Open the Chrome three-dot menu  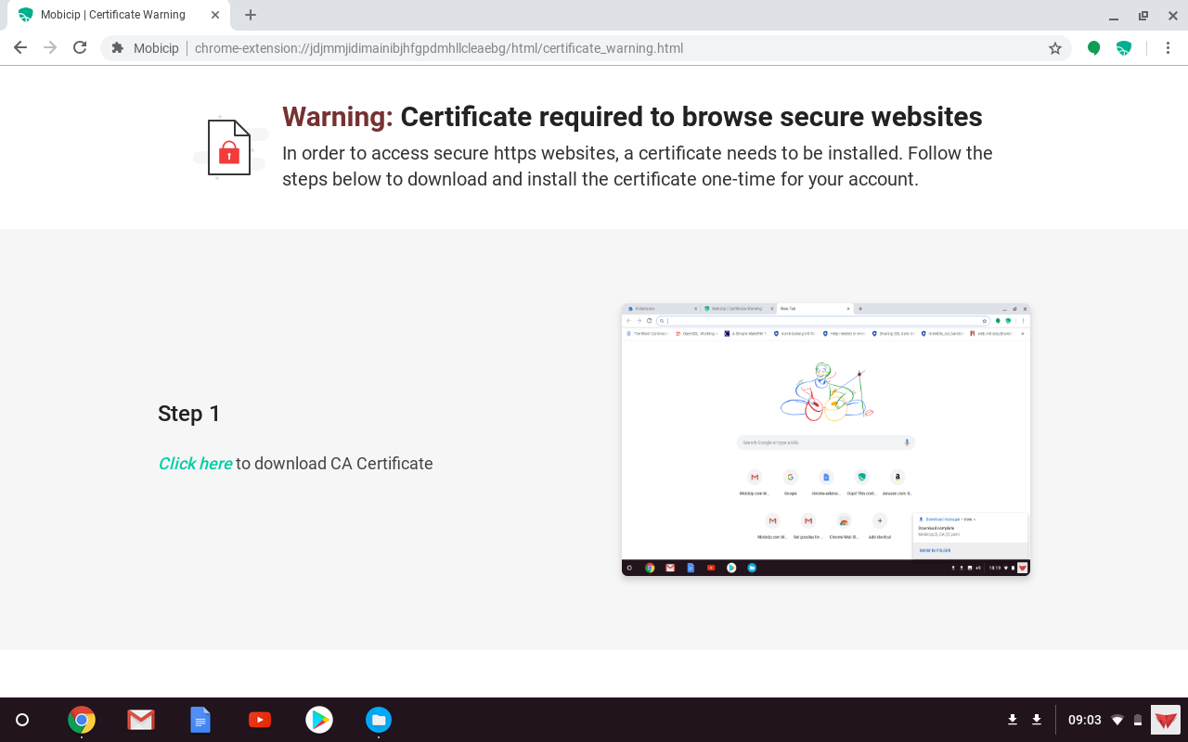coord(1168,48)
